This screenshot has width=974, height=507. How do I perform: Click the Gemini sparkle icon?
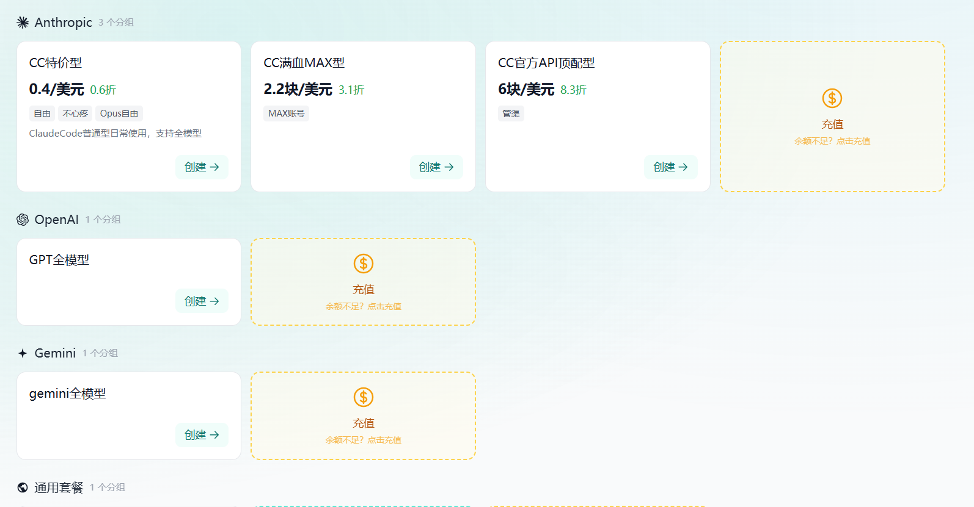click(x=23, y=353)
